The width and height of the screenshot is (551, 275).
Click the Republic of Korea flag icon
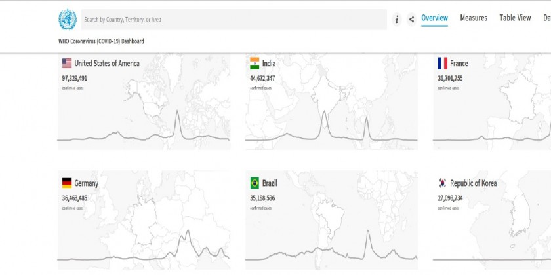point(442,183)
